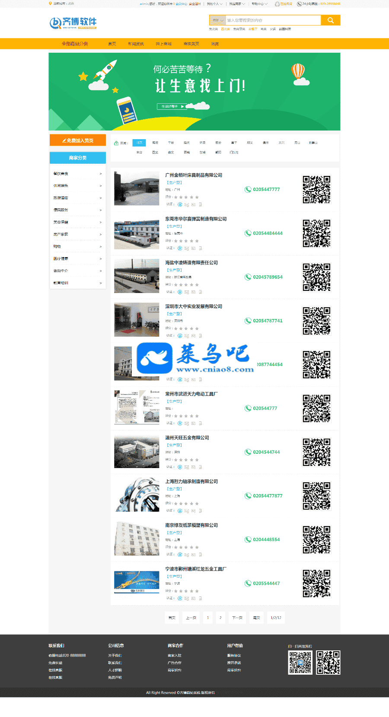Click QR code for 温州天旺五金有限公司
Screen dimensions: 389x717
click(x=317, y=452)
